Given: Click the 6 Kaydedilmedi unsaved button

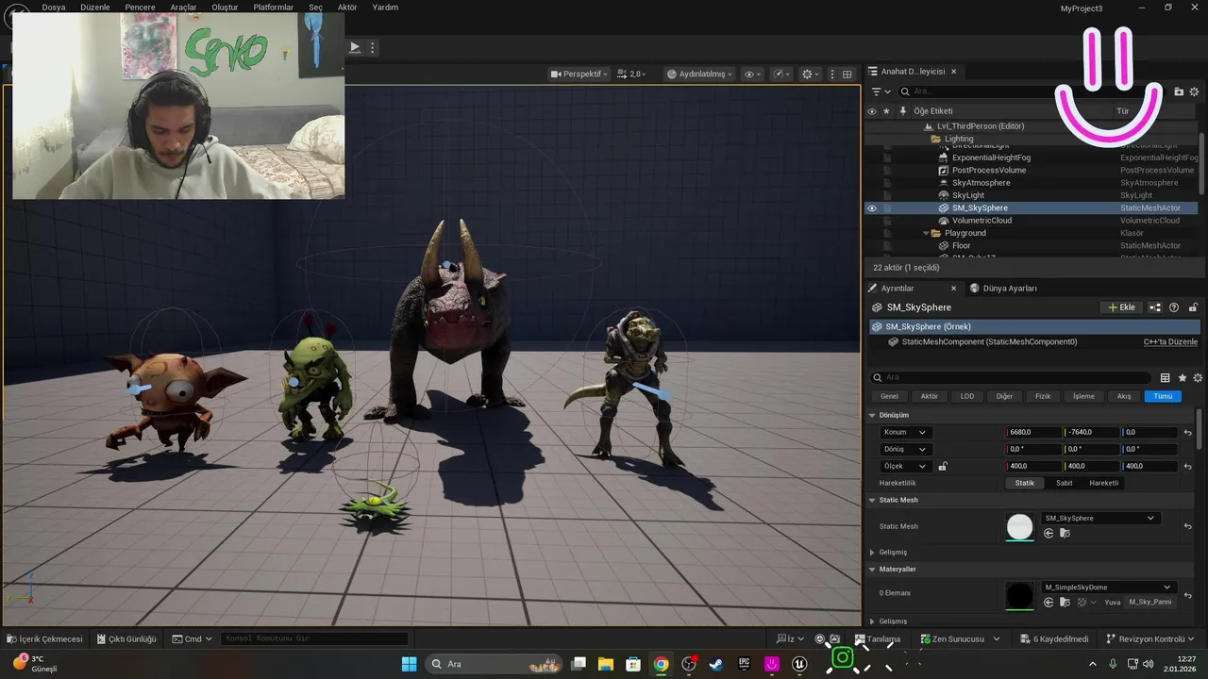Looking at the screenshot, I should click(1054, 639).
